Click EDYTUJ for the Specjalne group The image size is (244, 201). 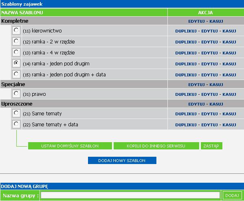pos(196,85)
